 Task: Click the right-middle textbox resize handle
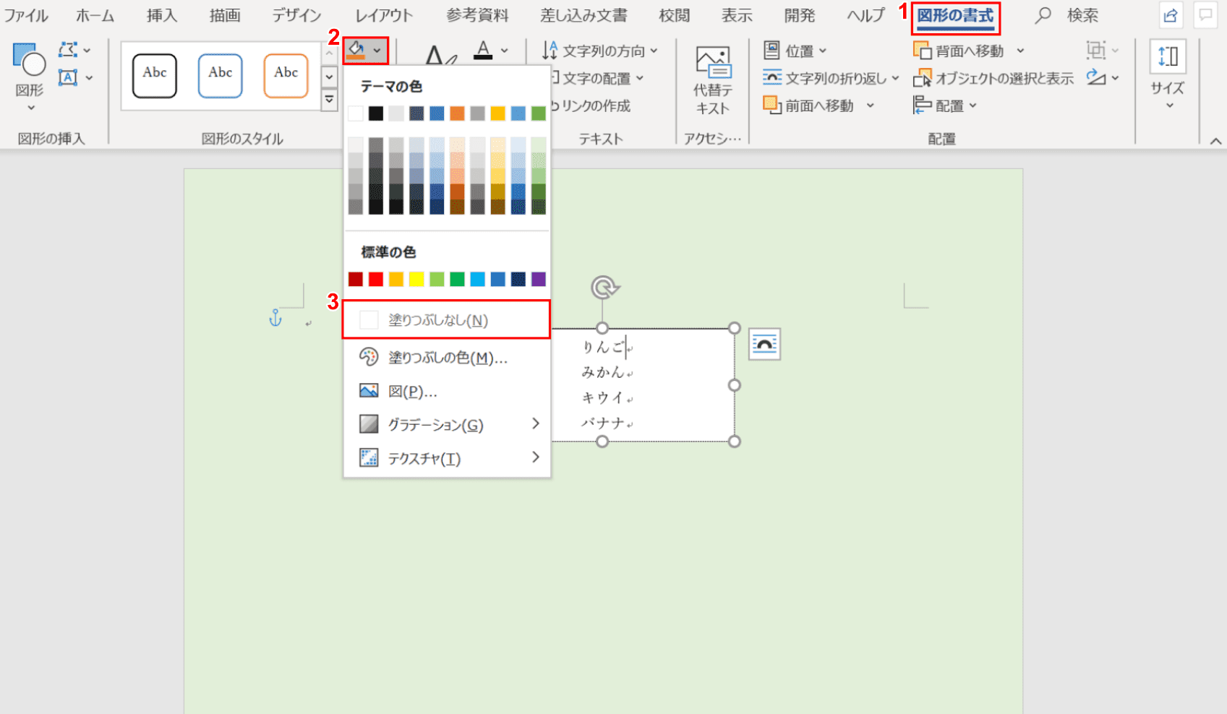735,385
